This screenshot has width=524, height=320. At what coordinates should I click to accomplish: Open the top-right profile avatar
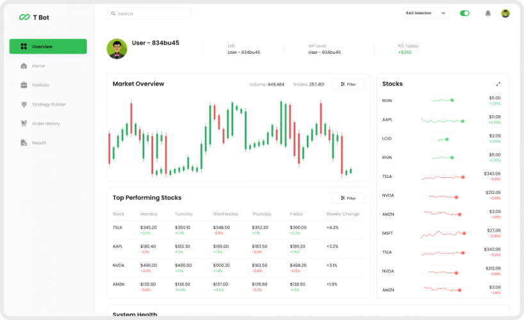pyautogui.click(x=505, y=13)
